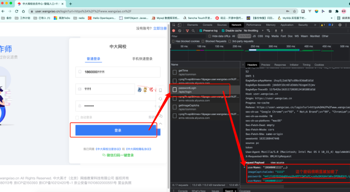Filter requests by Fetch/XHR
The height and width of the screenshot is (192, 350).
244,36
